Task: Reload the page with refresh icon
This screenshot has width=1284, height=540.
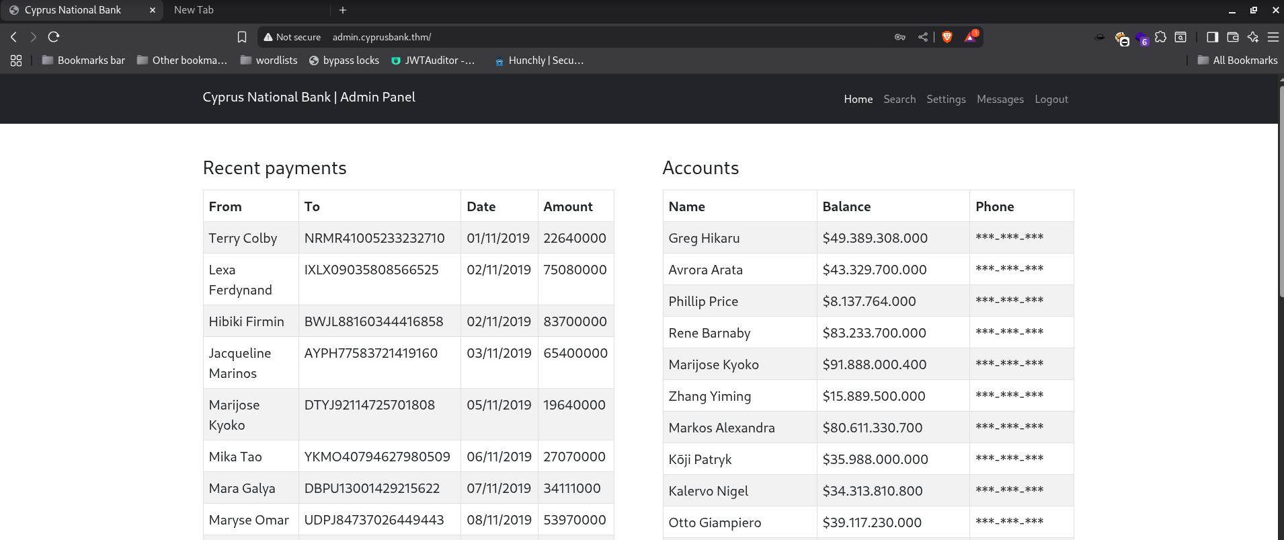Action: 54,37
